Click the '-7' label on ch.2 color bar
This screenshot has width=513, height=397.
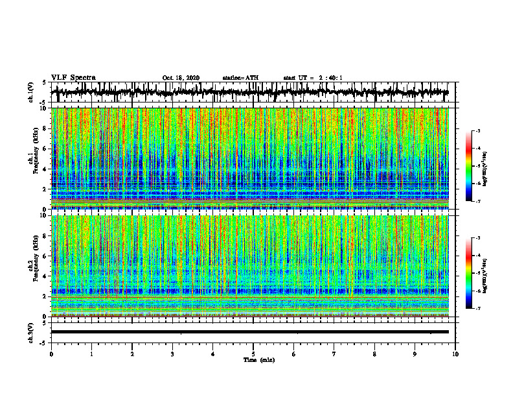(x=477, y=308)
